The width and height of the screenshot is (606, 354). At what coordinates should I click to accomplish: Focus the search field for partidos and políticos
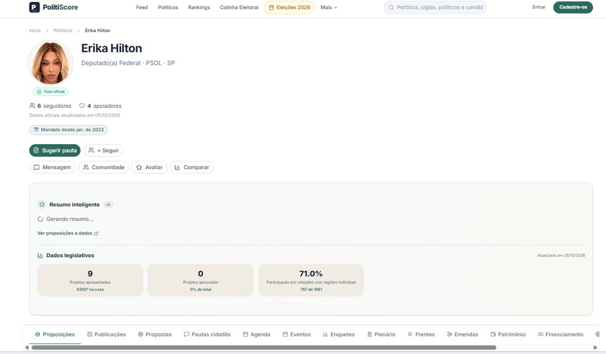tap(435, 7)
